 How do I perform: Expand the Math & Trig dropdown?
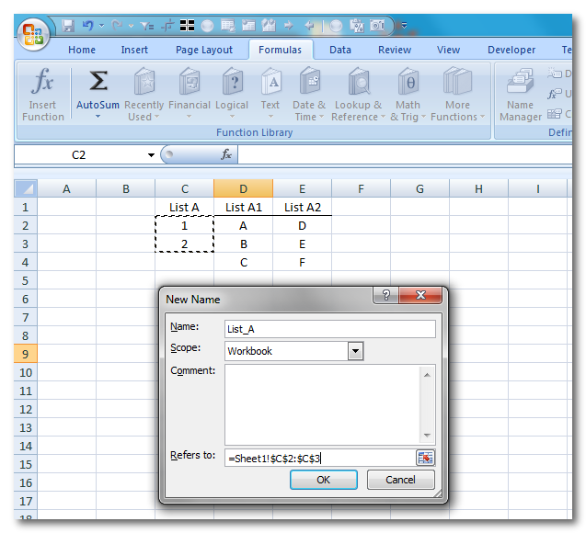coord(408,95)
